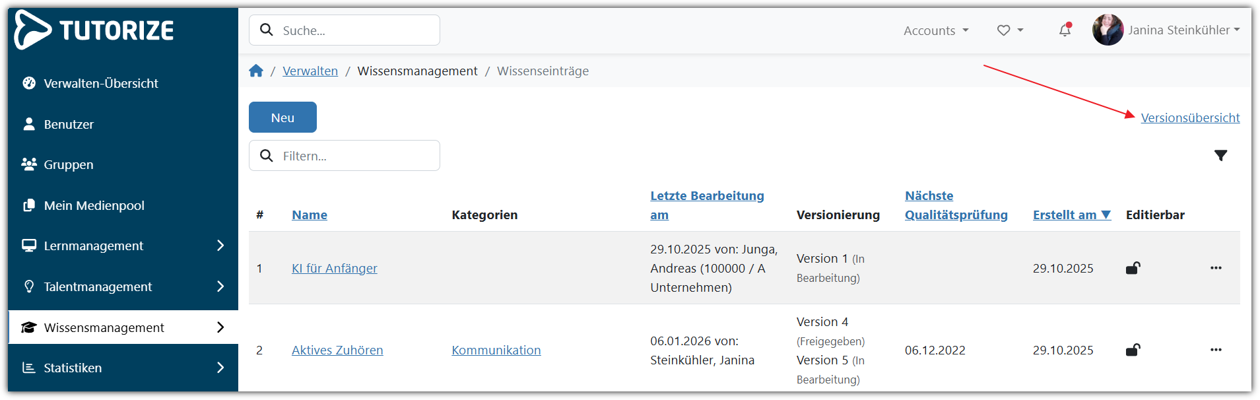
Task: Open the Accounts dropdown
Action: click(935, 30)
